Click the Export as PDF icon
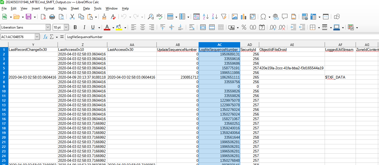Screen dimensions: 379x165 [x=43, y=17]
